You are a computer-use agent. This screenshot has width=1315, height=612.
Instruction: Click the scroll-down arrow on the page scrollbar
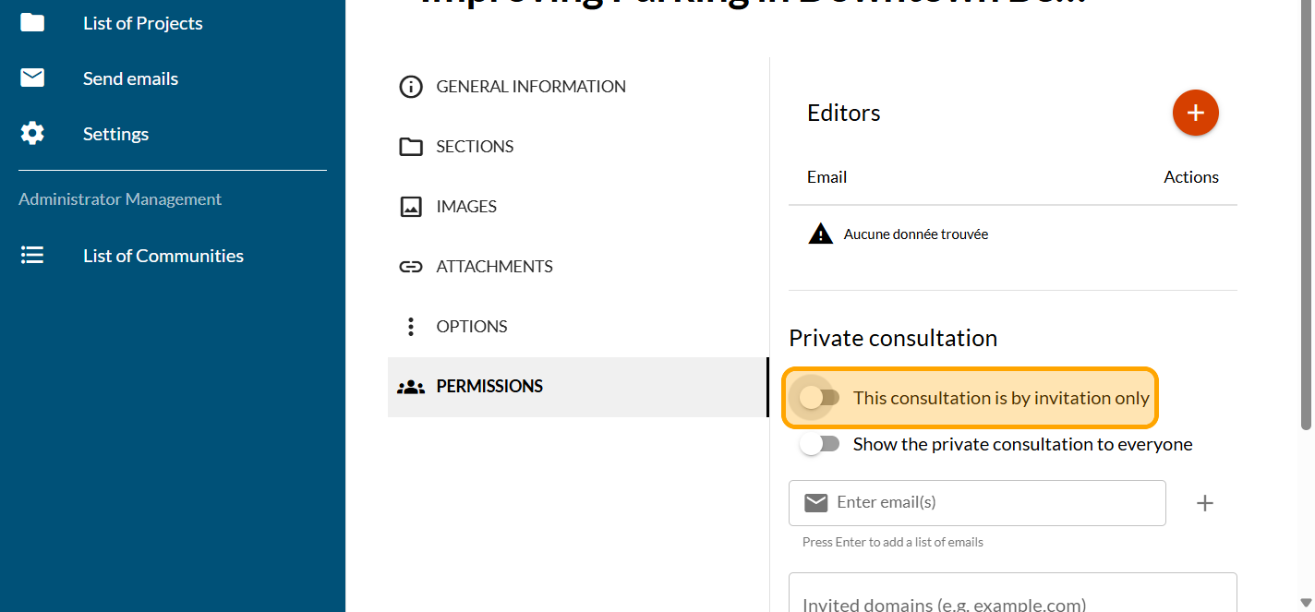click(1305, 604)
